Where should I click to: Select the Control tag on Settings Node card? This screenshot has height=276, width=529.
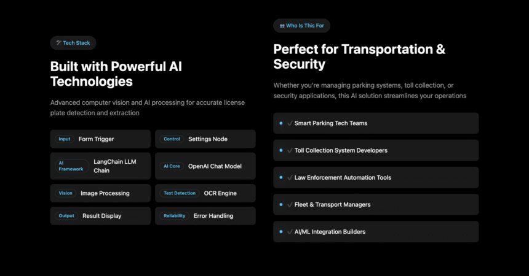coord(172,139)
